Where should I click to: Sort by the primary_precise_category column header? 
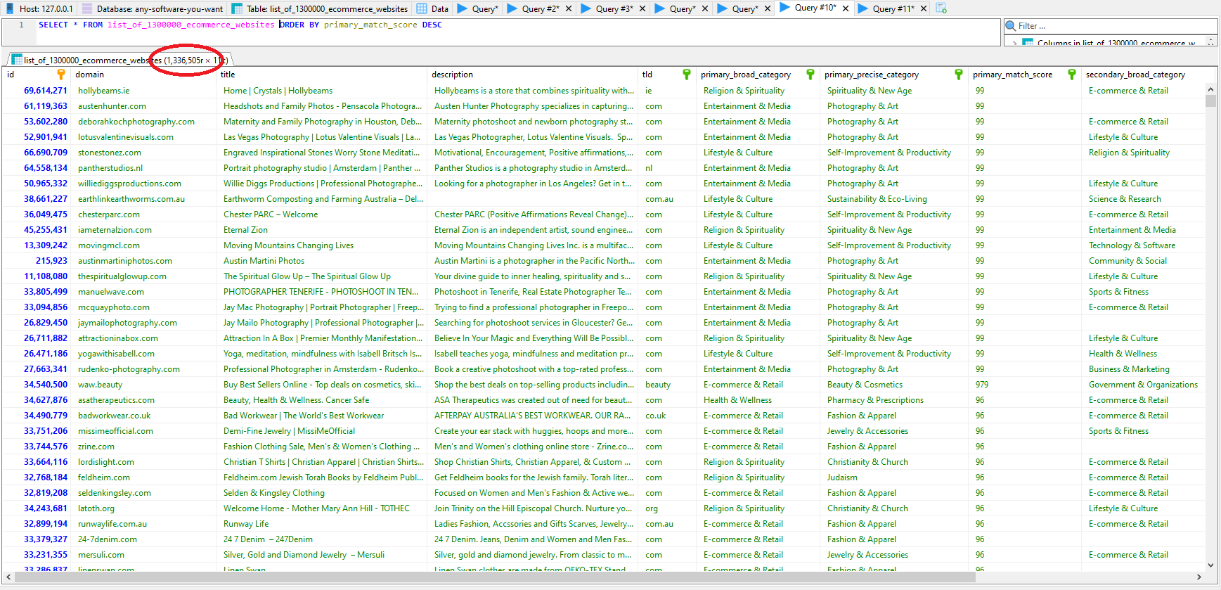[x=894, y=75]
